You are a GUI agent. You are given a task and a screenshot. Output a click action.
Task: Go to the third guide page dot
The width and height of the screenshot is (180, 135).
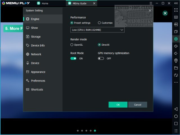click(x=86, y=131)
